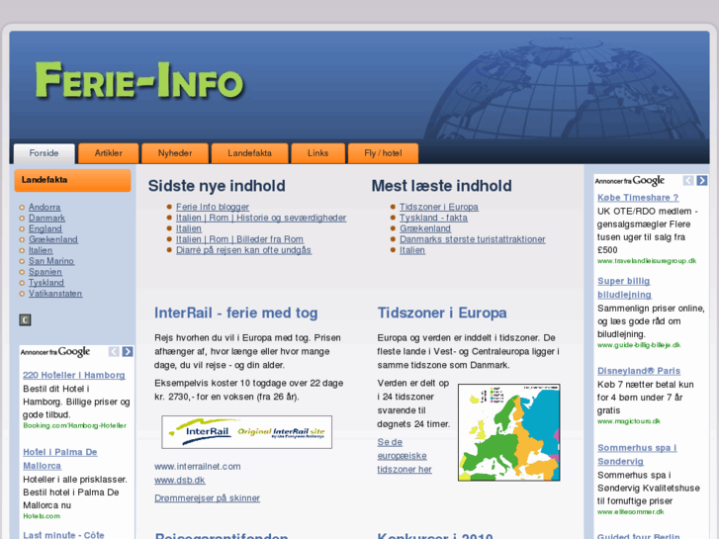Click the Sidste nye indhold heading
The height and width of the screenshot is (539, 719).
click(x=217, y=186)
